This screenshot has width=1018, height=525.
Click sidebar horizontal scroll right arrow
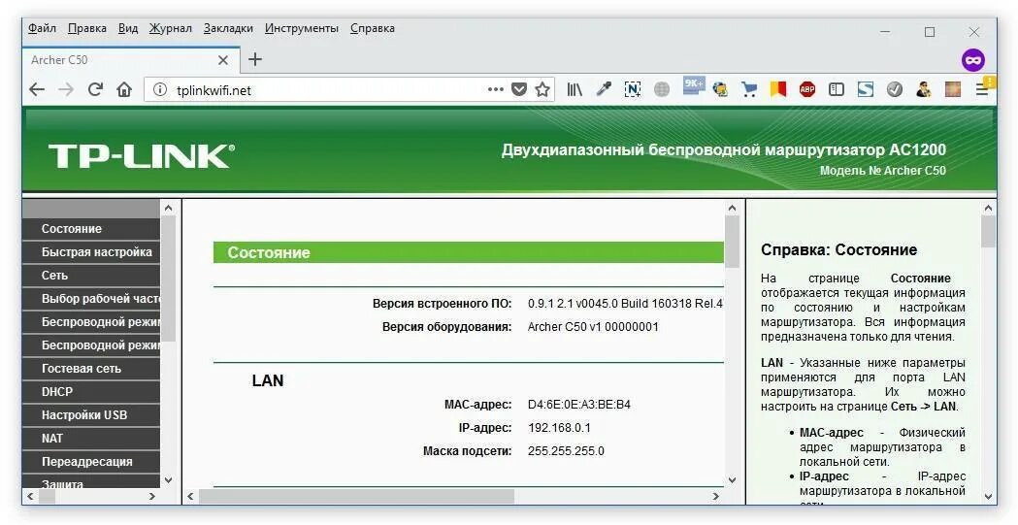pyautogui.click(x=152, y=497)
